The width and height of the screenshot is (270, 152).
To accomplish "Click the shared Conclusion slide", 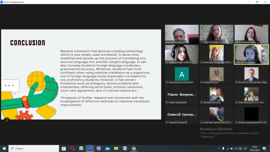I will 81,74.
